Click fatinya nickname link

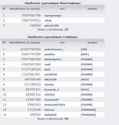49,110
